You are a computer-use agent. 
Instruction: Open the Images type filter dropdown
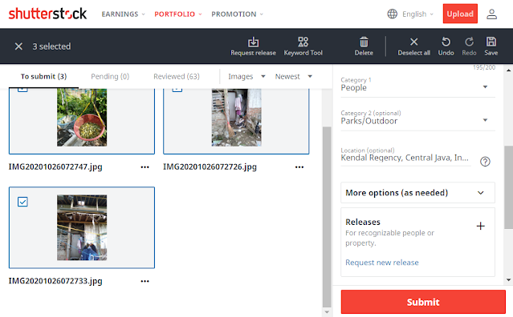tap(246, 76)
